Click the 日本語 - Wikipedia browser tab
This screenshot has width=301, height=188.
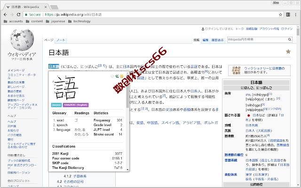[26, 7]
